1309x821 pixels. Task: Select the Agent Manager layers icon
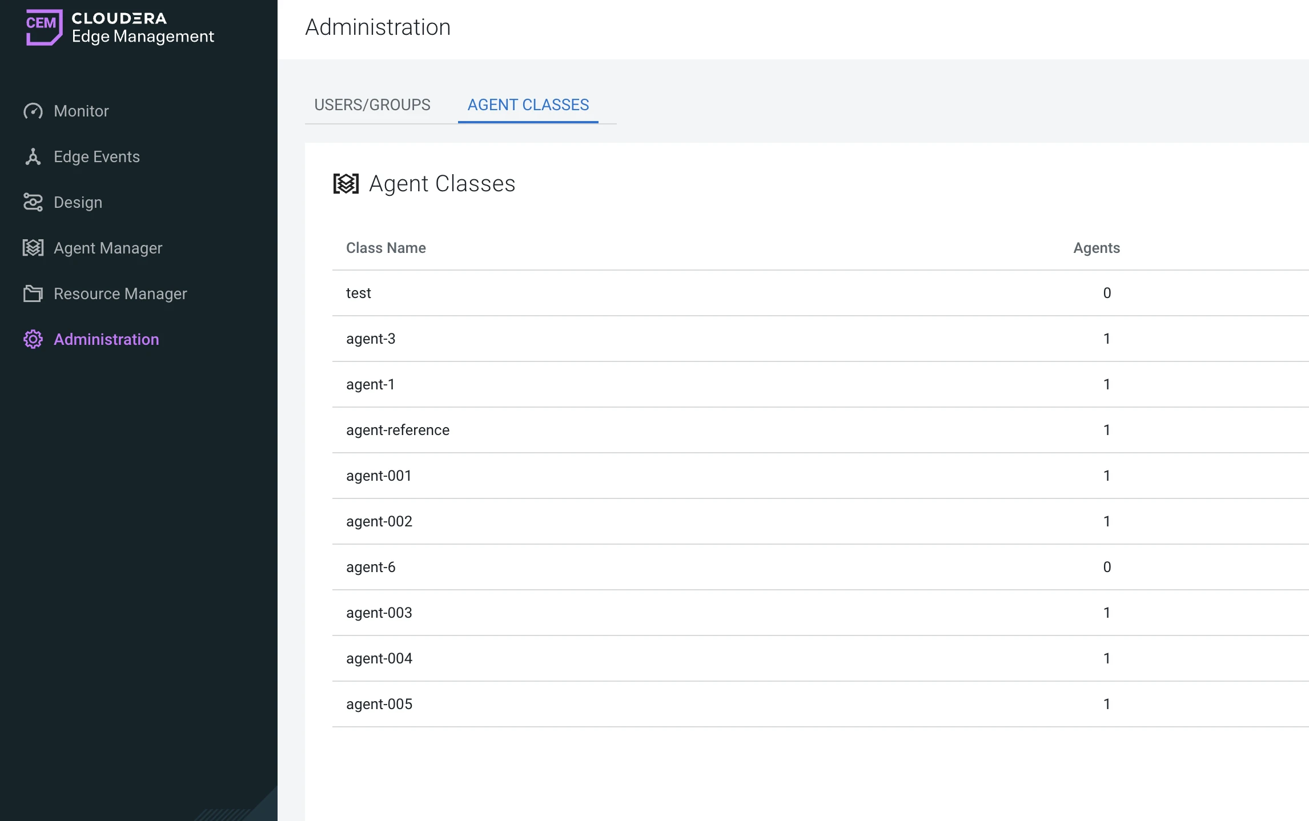[33, 248]
